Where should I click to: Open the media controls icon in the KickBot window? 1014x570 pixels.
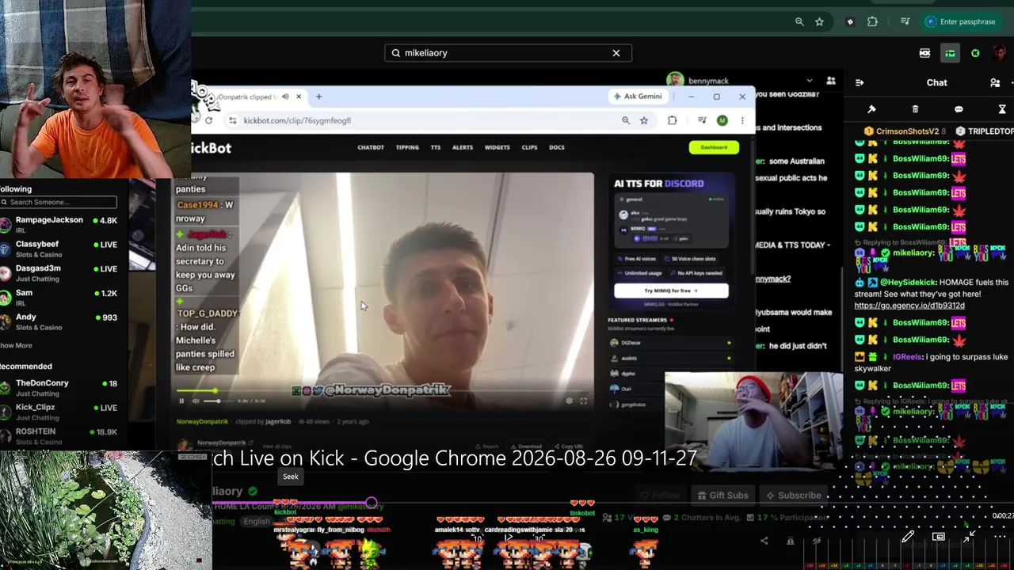point(702,120)
